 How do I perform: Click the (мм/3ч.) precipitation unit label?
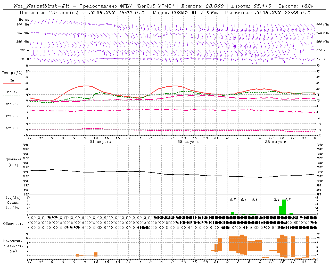[x=13, y=198]
